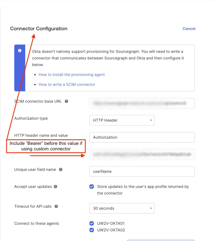This screenshot has width=214, height=241.
Task: Click help icon beside SCIM connector base URL
Action: (66, 101)
